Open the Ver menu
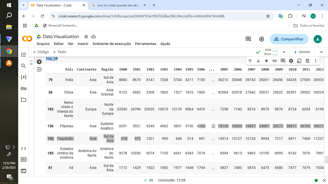The width and height of the screenshot is (328, 184). coord(71,44)
